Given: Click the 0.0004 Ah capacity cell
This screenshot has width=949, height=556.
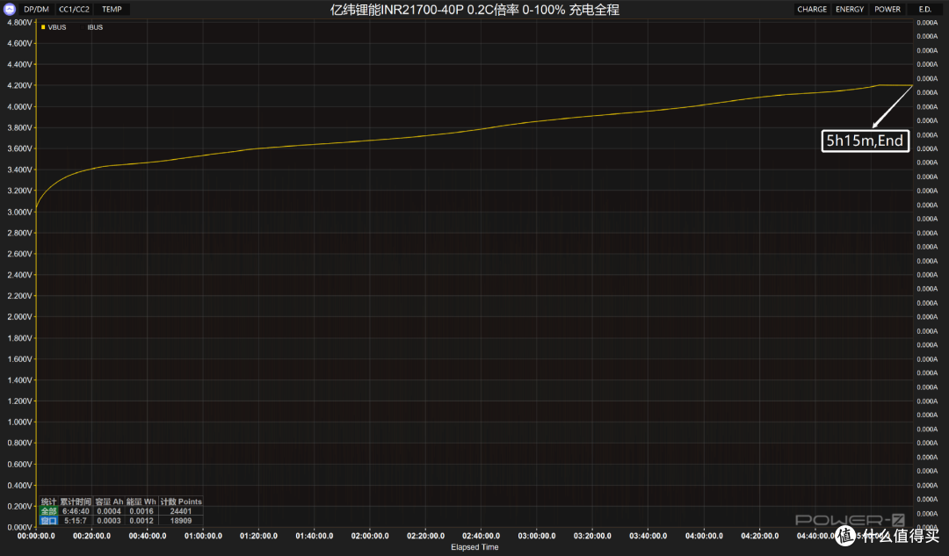Looking at the screenshot, I should [109, 511].
